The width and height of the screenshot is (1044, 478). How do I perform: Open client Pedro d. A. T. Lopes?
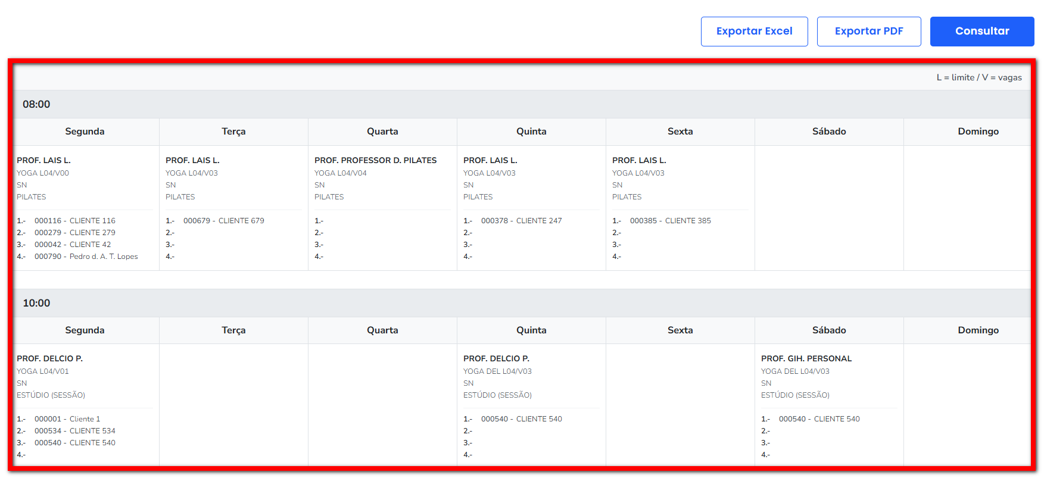click(86, 257)
